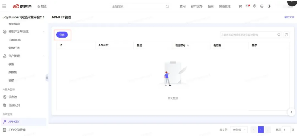Click the shopping cart icon

point(240,6)
